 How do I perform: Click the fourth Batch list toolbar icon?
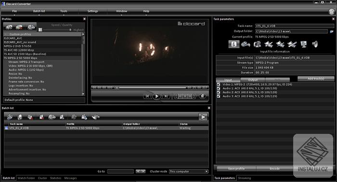pyautogui.click(x=41, y=117)
